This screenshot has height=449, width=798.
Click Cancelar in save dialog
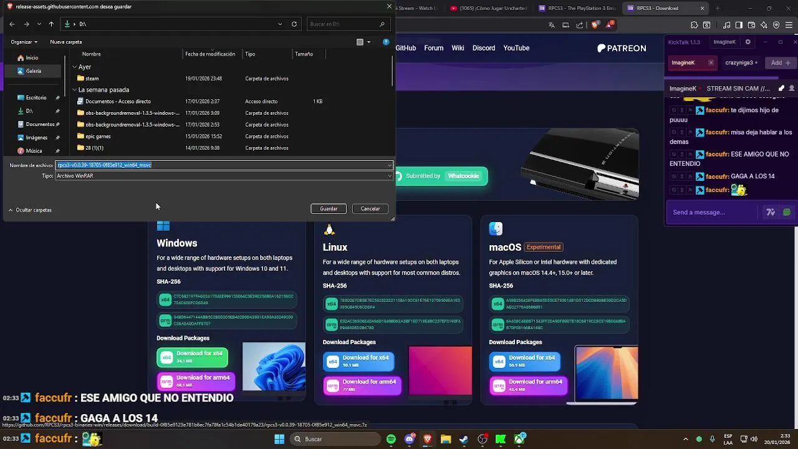[370, 209]
